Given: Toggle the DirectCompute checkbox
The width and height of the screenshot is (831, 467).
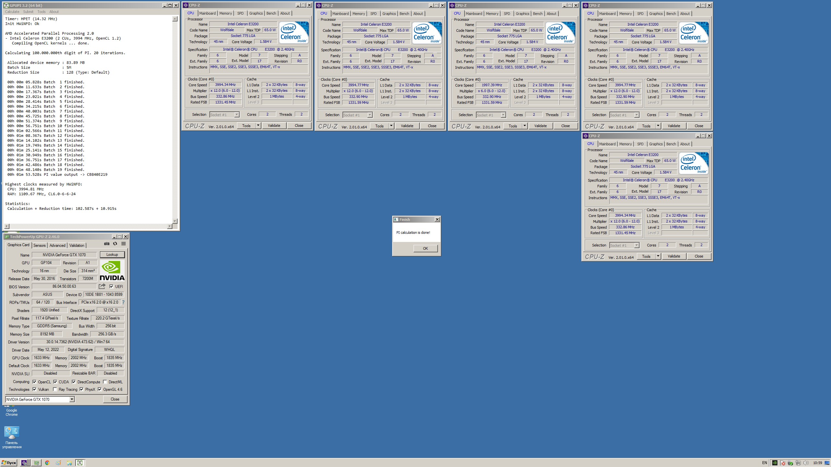Looking at the screenshot, I should [x=74, y=382].
